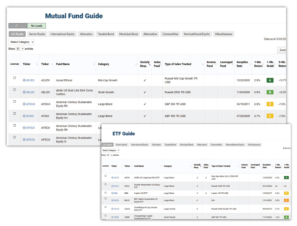297x226 pixels.
Task: Click the plus icon beside BIBL in ETF Guide
Action: click(x=112, y=193)
